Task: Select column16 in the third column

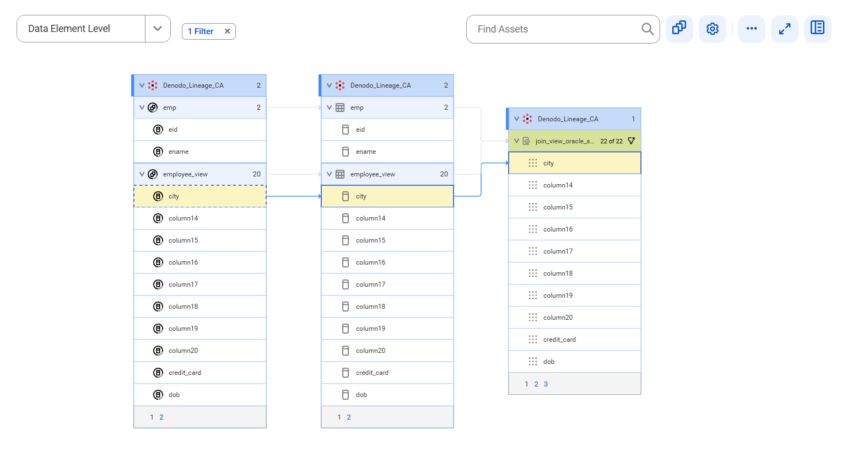Action: (x=575, y=229)
